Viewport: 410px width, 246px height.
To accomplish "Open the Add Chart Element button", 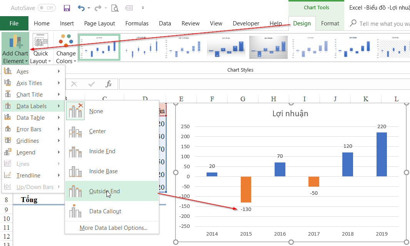I will (x=15, y=49).
